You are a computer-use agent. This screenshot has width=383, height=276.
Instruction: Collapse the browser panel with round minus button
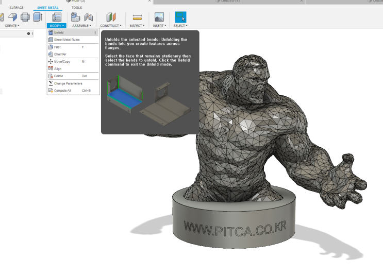(28, 33)
